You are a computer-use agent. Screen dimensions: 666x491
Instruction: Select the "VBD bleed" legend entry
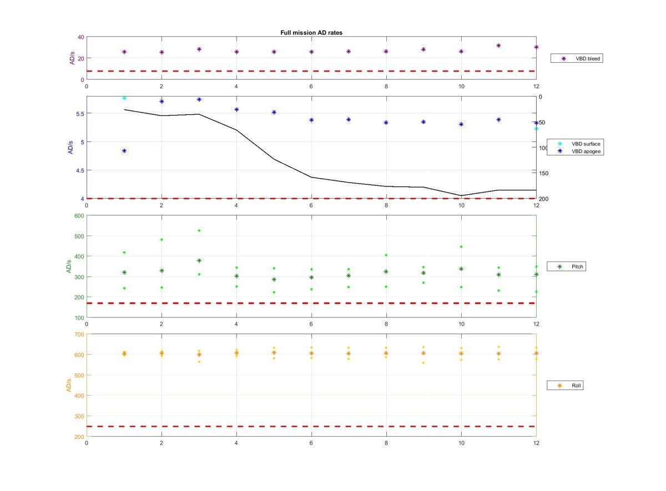577,58
